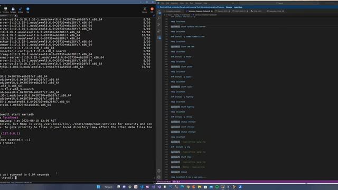This screenshot has width=338, height=190.
Task: Click the pink 'localhost' text in terminal
Action: (x=11, y=118)
